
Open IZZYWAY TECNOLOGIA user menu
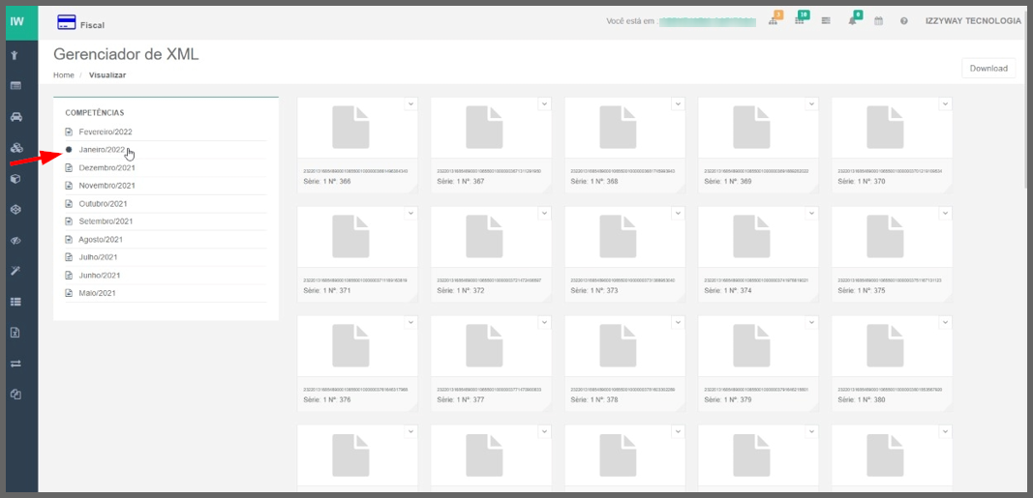(972, 21)
